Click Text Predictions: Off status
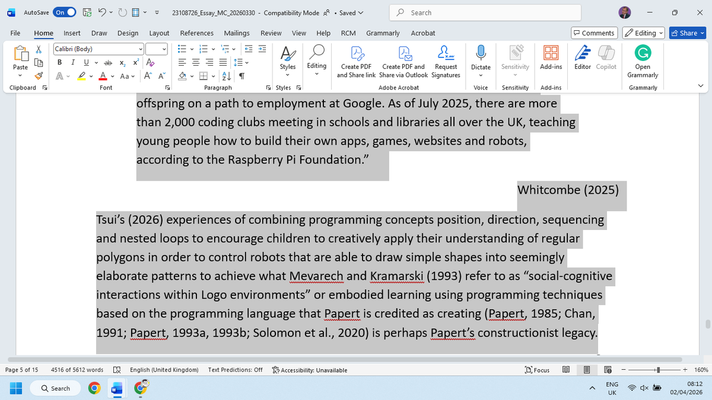The width and height of the screenshot is (712, 400). pos(236,370)
